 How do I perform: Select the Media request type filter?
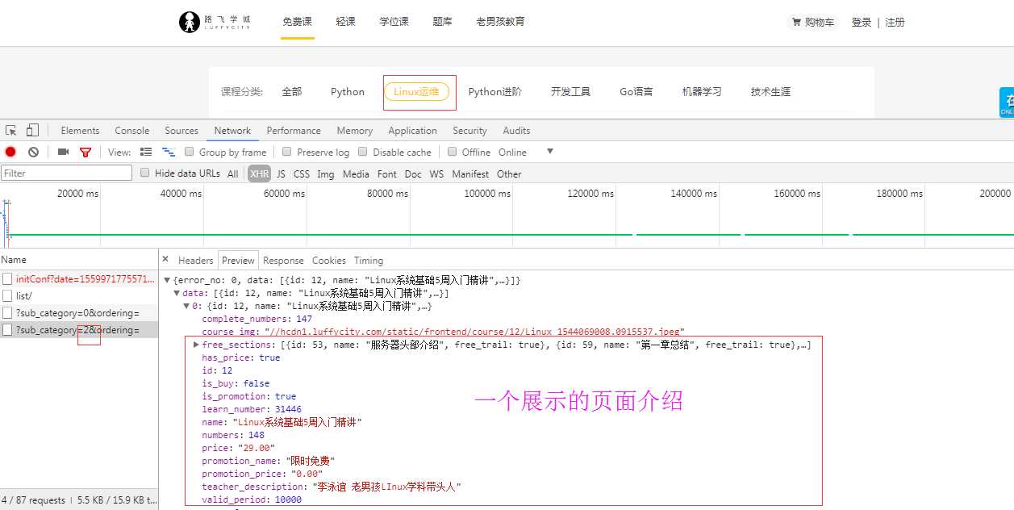(356, 173)
